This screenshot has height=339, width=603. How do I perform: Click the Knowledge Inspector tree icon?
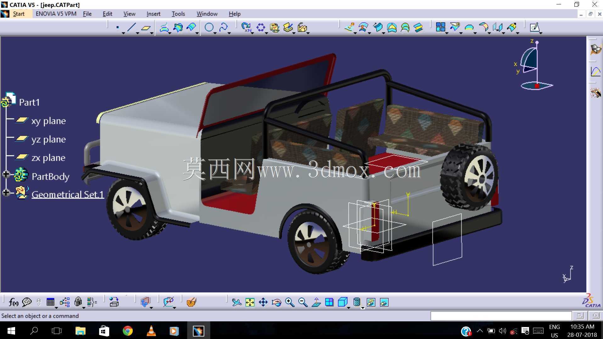point(65,302)
